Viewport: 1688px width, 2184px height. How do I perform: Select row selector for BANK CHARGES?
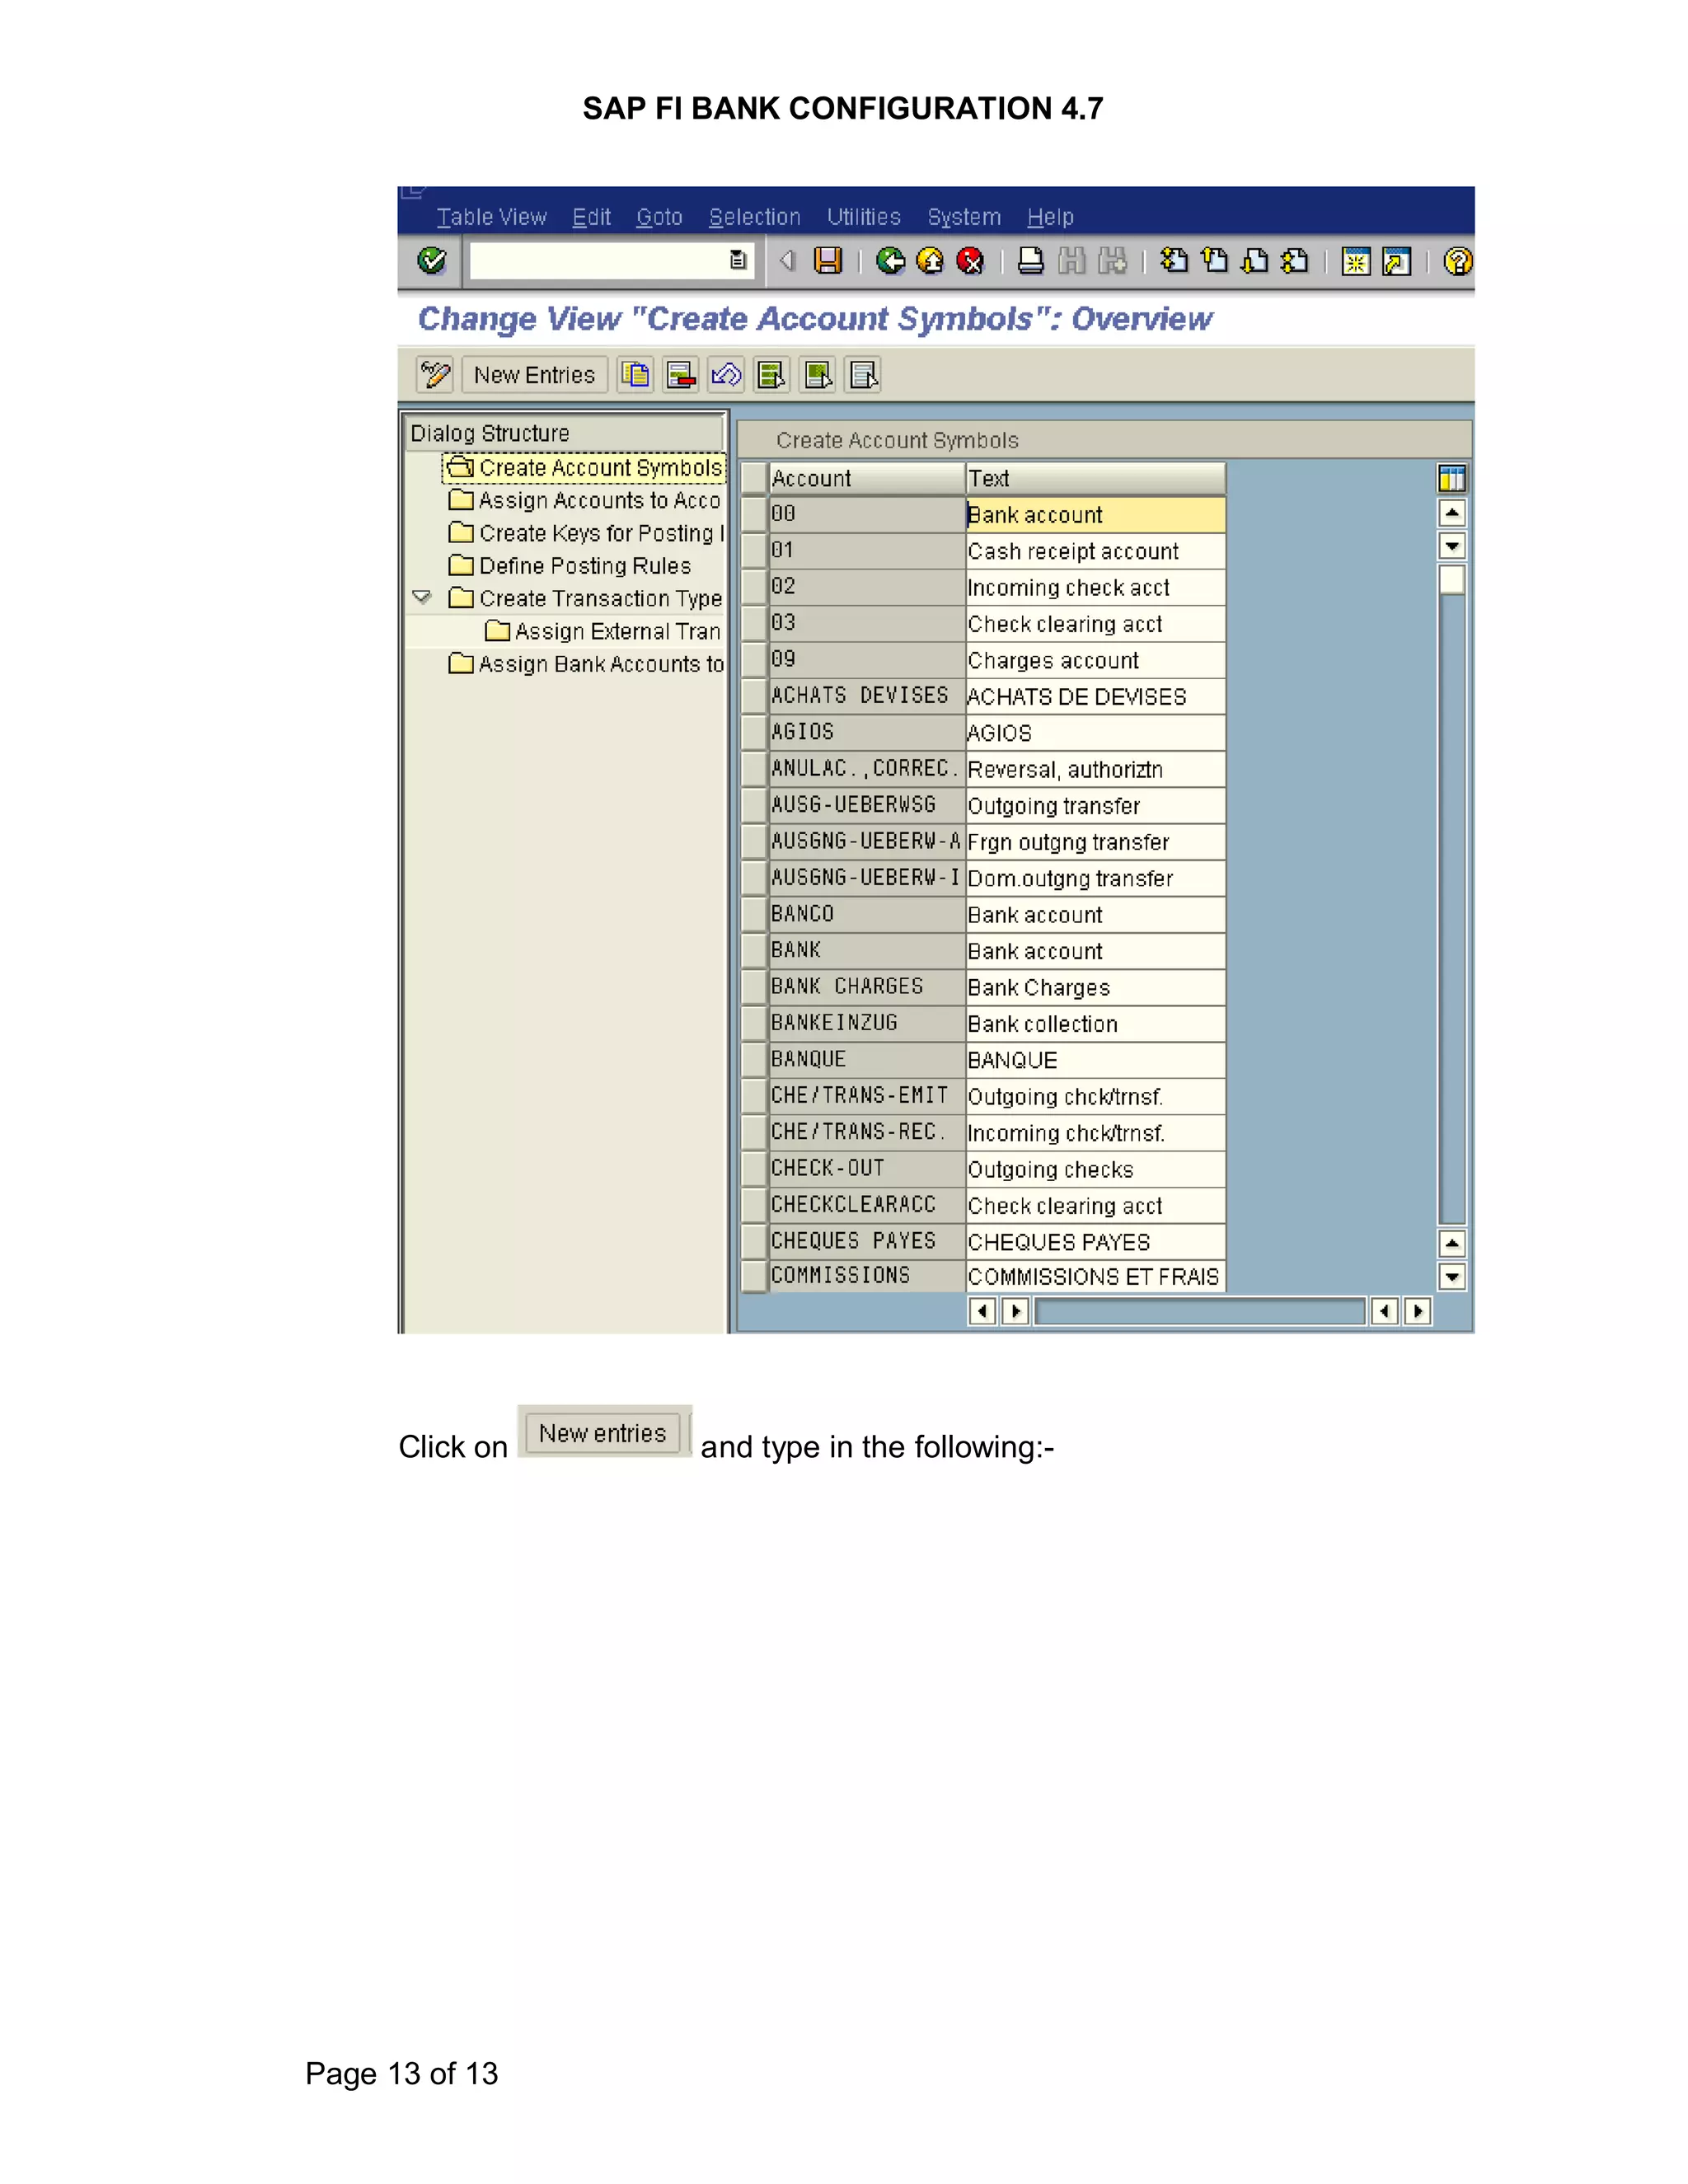coord(754,987)
